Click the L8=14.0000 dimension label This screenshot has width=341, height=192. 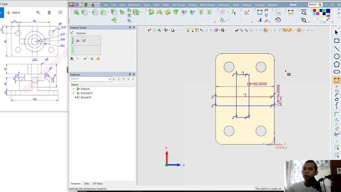[278, 94]
